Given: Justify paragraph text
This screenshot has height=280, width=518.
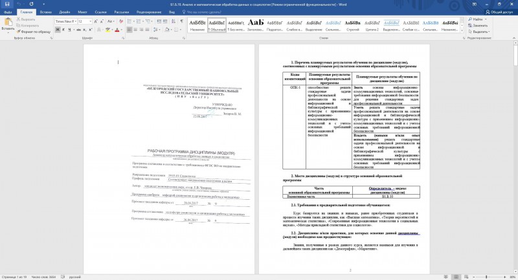Looking at the screenshot, I should [148, 30].
